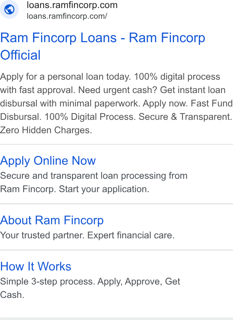Viewport: 233px width, 320px height.
Task: Open the About Ram Fincorp sitelink
Action: 52,220
